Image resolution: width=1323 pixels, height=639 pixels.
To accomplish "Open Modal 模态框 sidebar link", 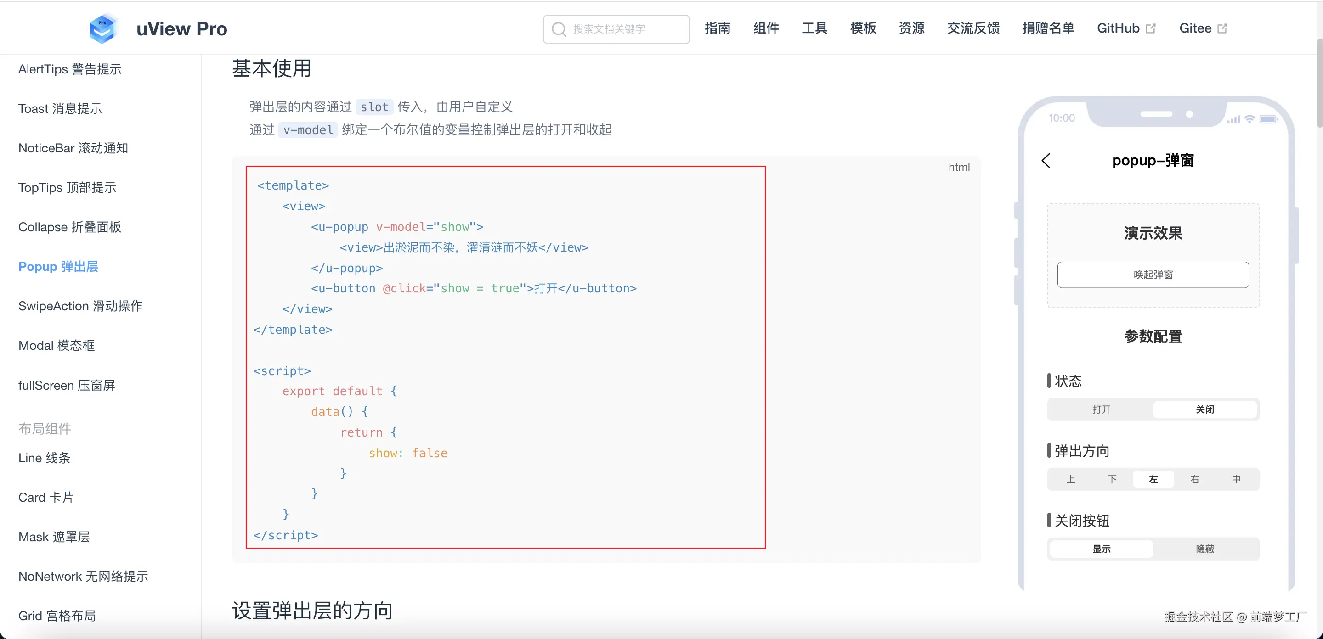I will [57, 345].
